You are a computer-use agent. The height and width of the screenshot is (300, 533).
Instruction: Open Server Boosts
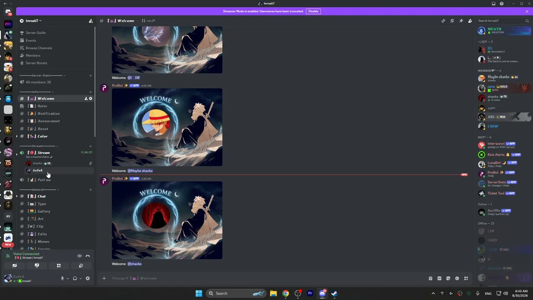point(36,63)
